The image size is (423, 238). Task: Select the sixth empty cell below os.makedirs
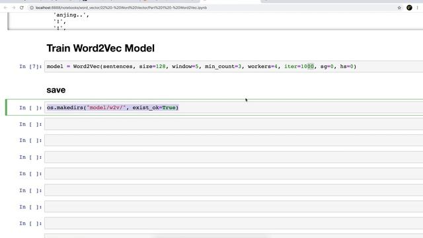pyautogui.click(x=233, y=207)
